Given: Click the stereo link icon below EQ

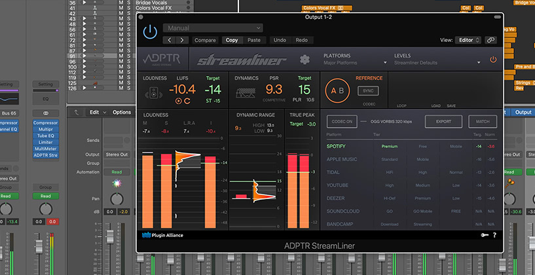Looking at the screenshot, I should tap(45, 113).
